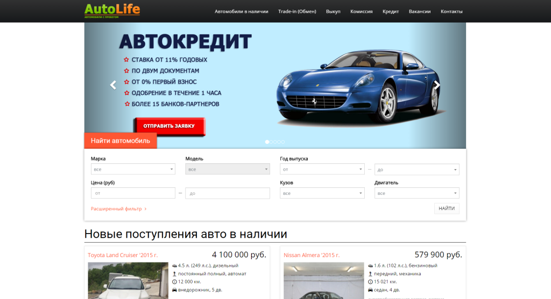Open the 'Двигатель' dropdown

click(417, 193)
